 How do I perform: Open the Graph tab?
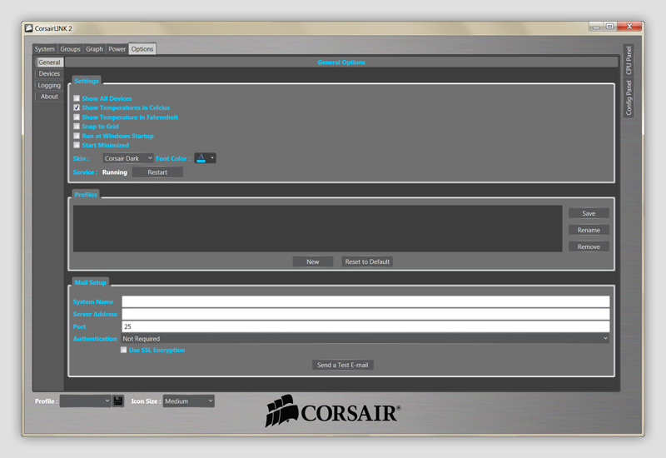click(x=94, y=49)
